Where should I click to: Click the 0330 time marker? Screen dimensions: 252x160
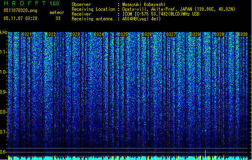click(243, 34)
